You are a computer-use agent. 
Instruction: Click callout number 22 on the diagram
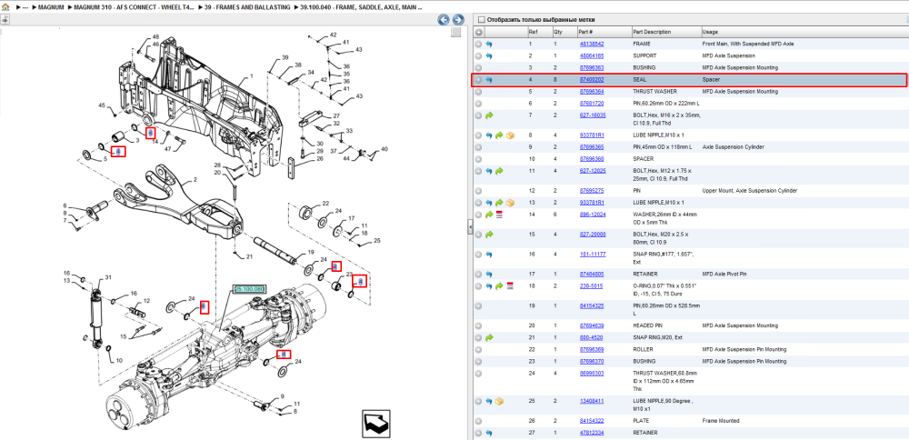(x=325, y=204)
